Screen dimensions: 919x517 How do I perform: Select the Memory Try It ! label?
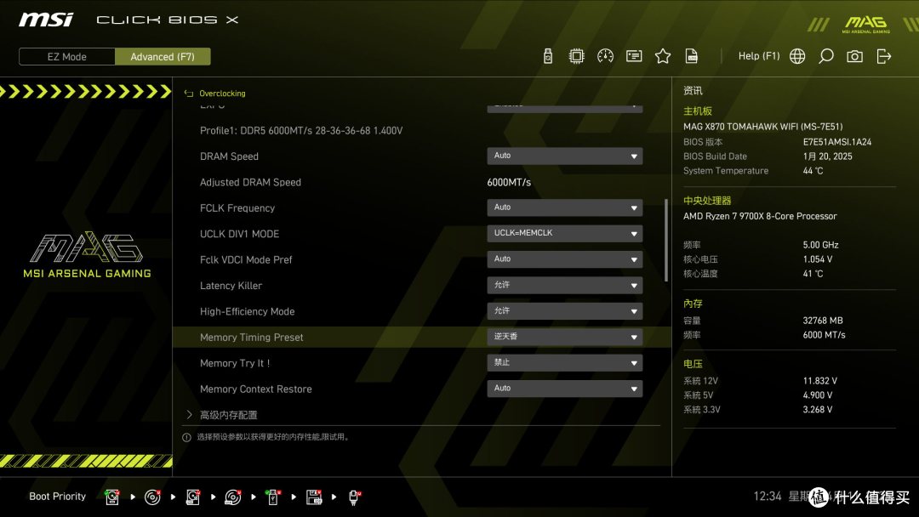pyautogui.click(x=235, y=363)
